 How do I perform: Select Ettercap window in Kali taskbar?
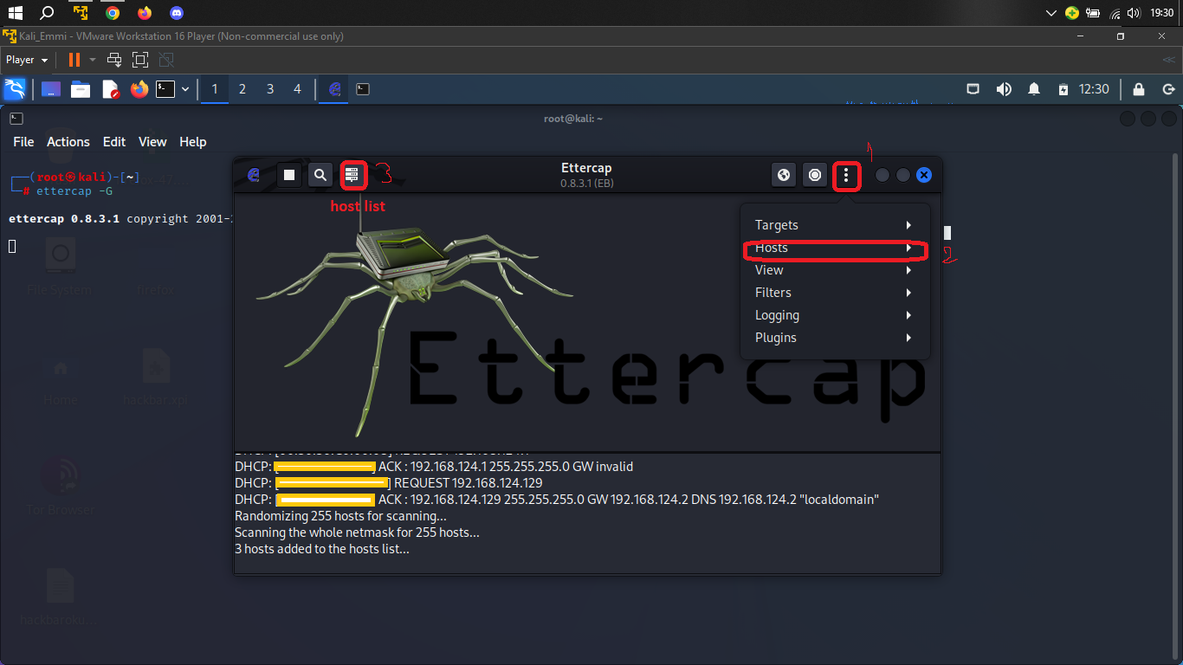tap(335, 89)
